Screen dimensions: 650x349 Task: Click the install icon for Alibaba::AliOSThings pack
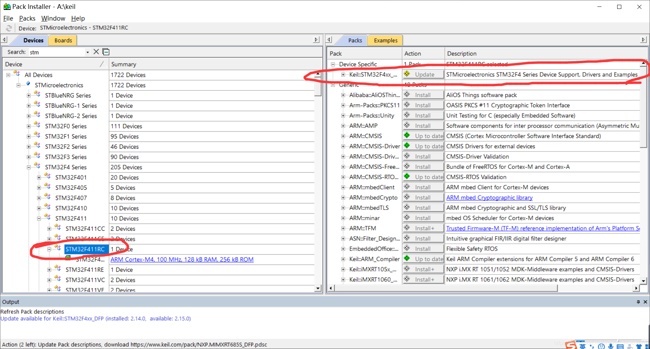coord(407,94)
